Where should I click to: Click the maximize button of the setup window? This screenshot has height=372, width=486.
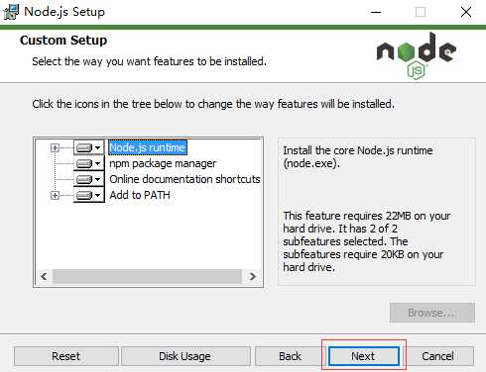421,12
